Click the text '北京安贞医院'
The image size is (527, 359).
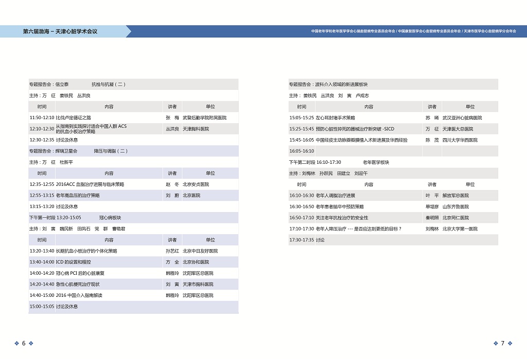pyautogui.click(x=196, y=184)
